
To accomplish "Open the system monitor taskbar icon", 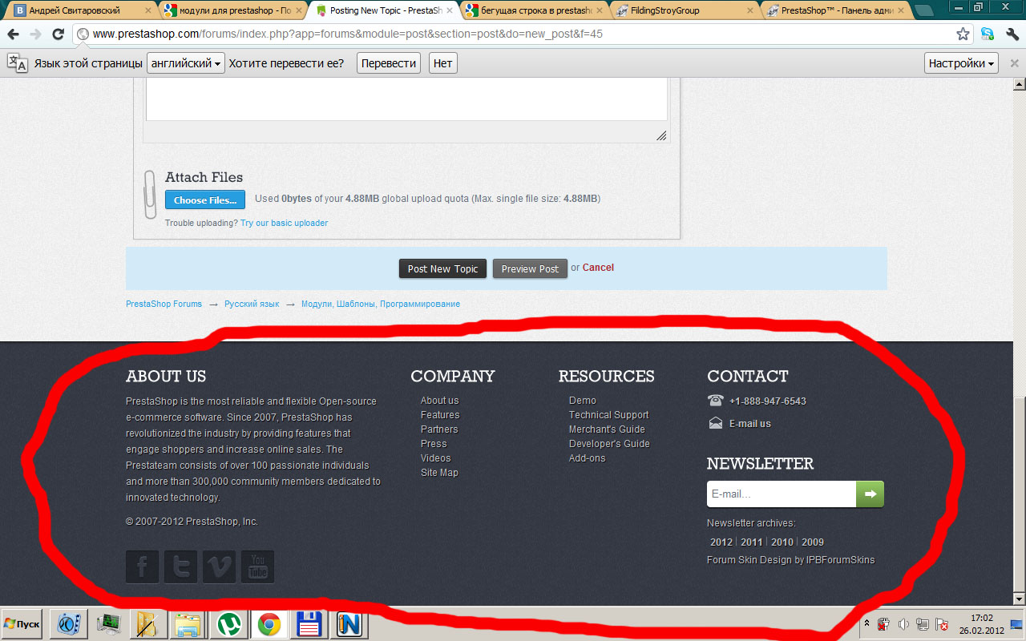I will click(108, 624).
